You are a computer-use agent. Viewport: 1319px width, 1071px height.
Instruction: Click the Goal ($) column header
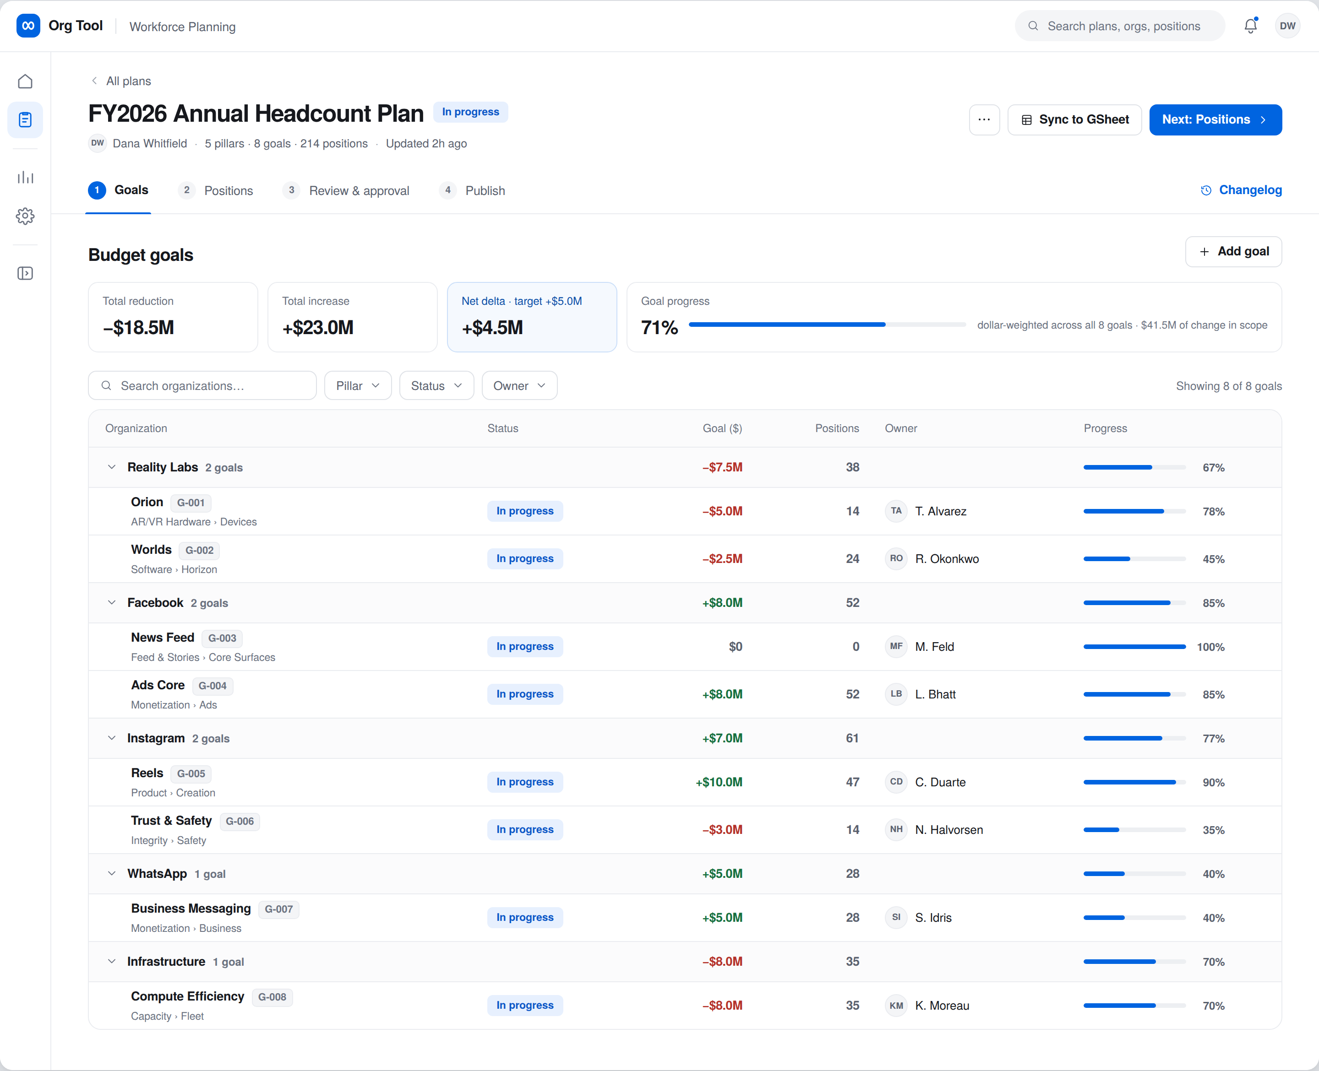[x=722, y=428]
